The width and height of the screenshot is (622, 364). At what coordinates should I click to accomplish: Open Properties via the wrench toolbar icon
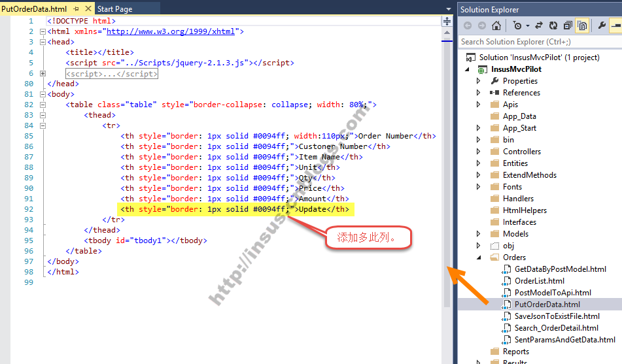(602, 25)
